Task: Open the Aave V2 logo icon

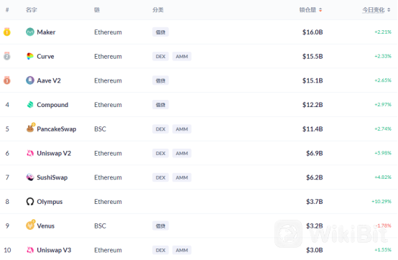Action: pos(30,80)
